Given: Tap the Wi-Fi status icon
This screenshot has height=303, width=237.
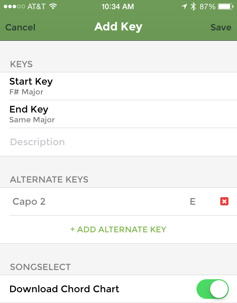Looking at the screenshot, I should click(53, 6).
